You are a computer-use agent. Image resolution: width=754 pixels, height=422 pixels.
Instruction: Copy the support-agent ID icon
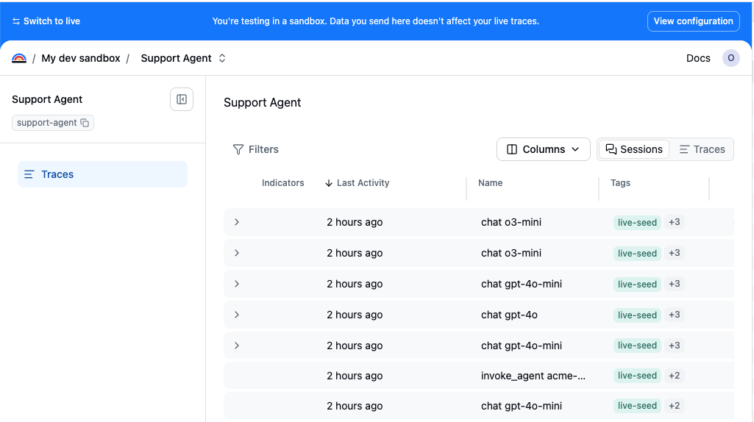(85, 123)
